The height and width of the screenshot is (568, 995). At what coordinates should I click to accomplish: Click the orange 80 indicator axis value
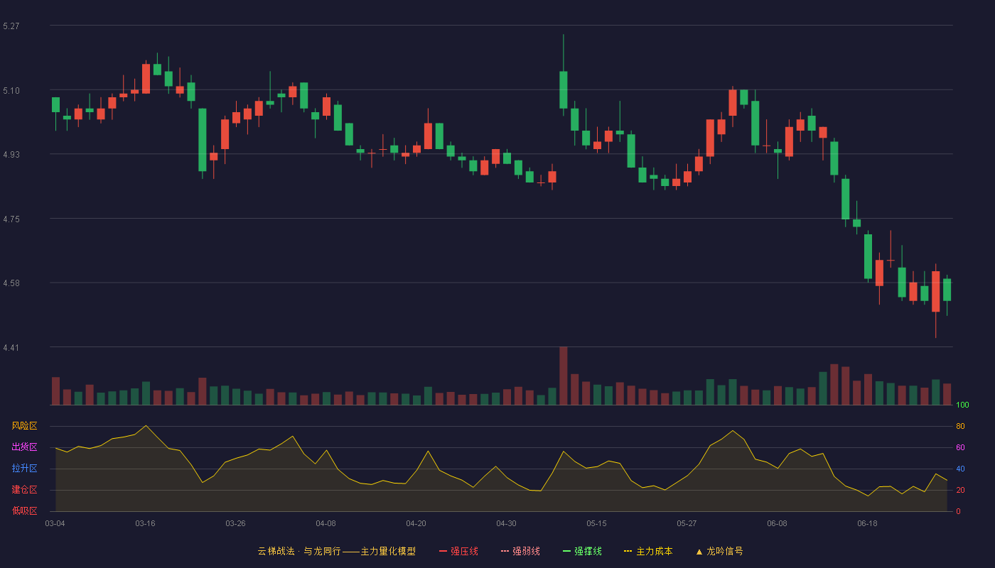click(960, 427)
